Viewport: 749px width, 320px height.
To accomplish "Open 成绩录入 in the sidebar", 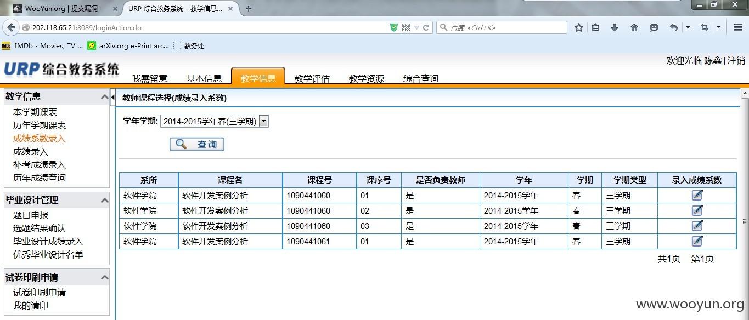I will 31,152.
